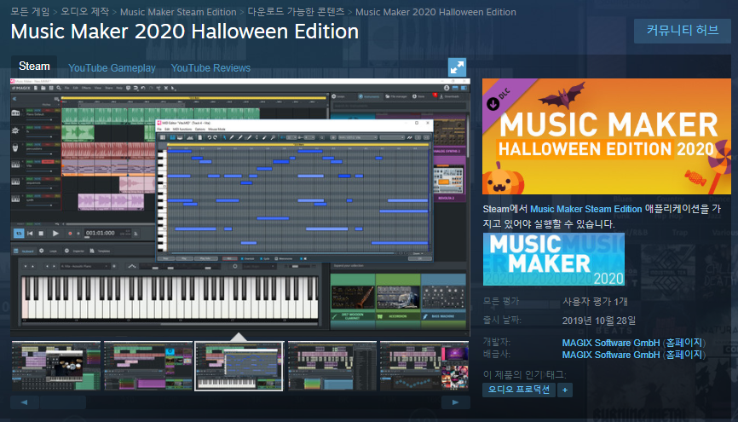This screenshot has height=422, width=738.
Task: Click 오디오 제작 breadcrumb link
Action: click(x=84, y=12)
